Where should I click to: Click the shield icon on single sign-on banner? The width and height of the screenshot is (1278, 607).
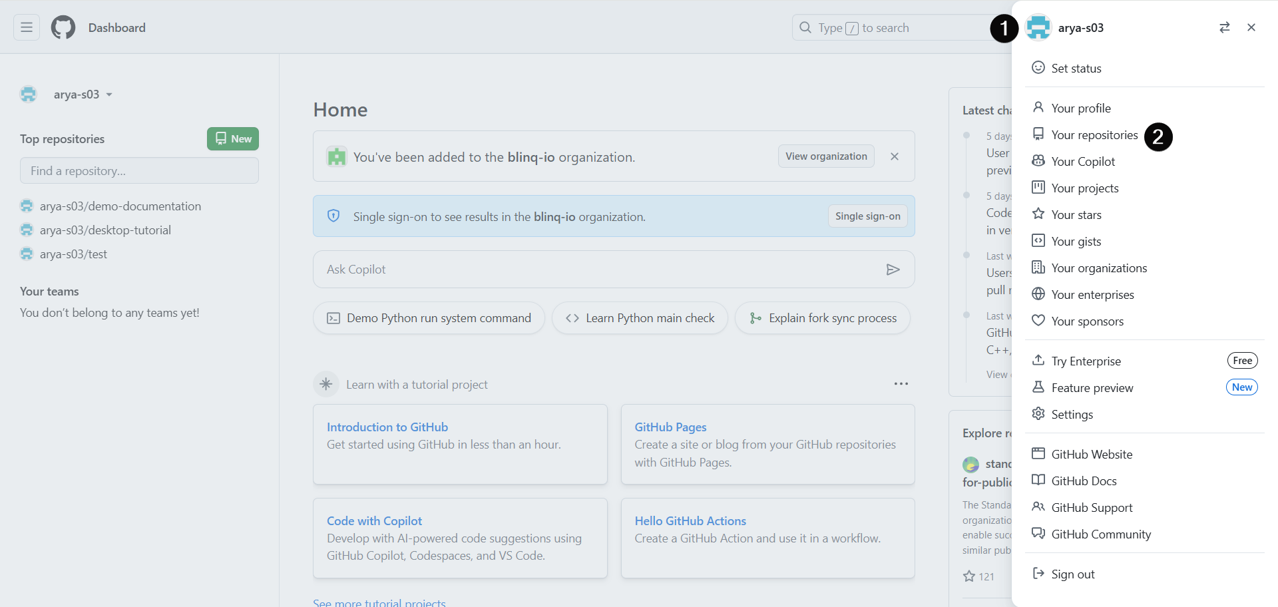click(x=333, y=216)
